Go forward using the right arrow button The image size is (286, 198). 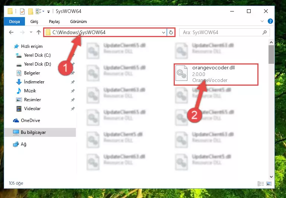pyautogui.click(x=22, y=32)
